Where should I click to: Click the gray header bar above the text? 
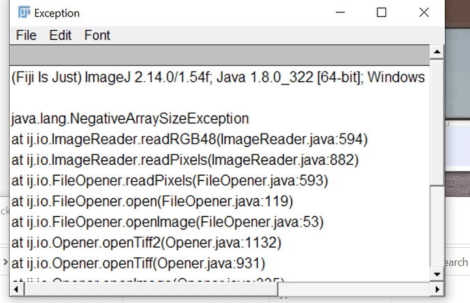coord(220,55)
